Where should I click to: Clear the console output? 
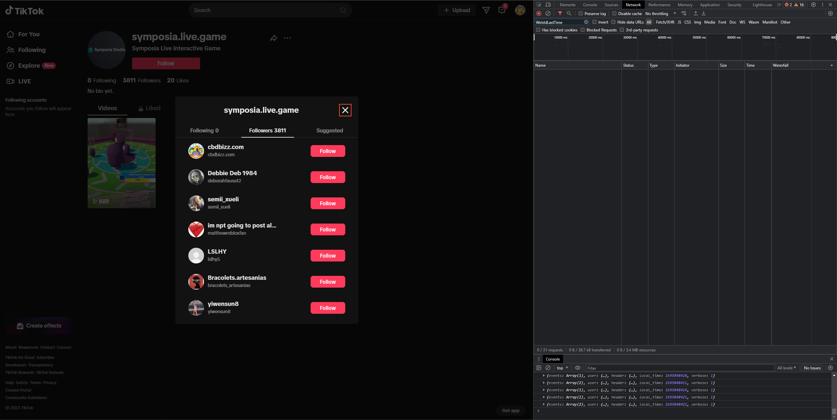click(548, 368)
